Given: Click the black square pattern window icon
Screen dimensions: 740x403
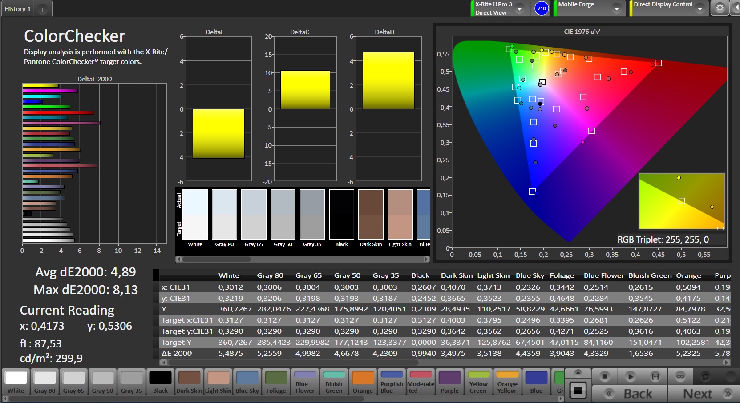Looking at the screenshot, I should pyautogui.click(x=578, y=391).
